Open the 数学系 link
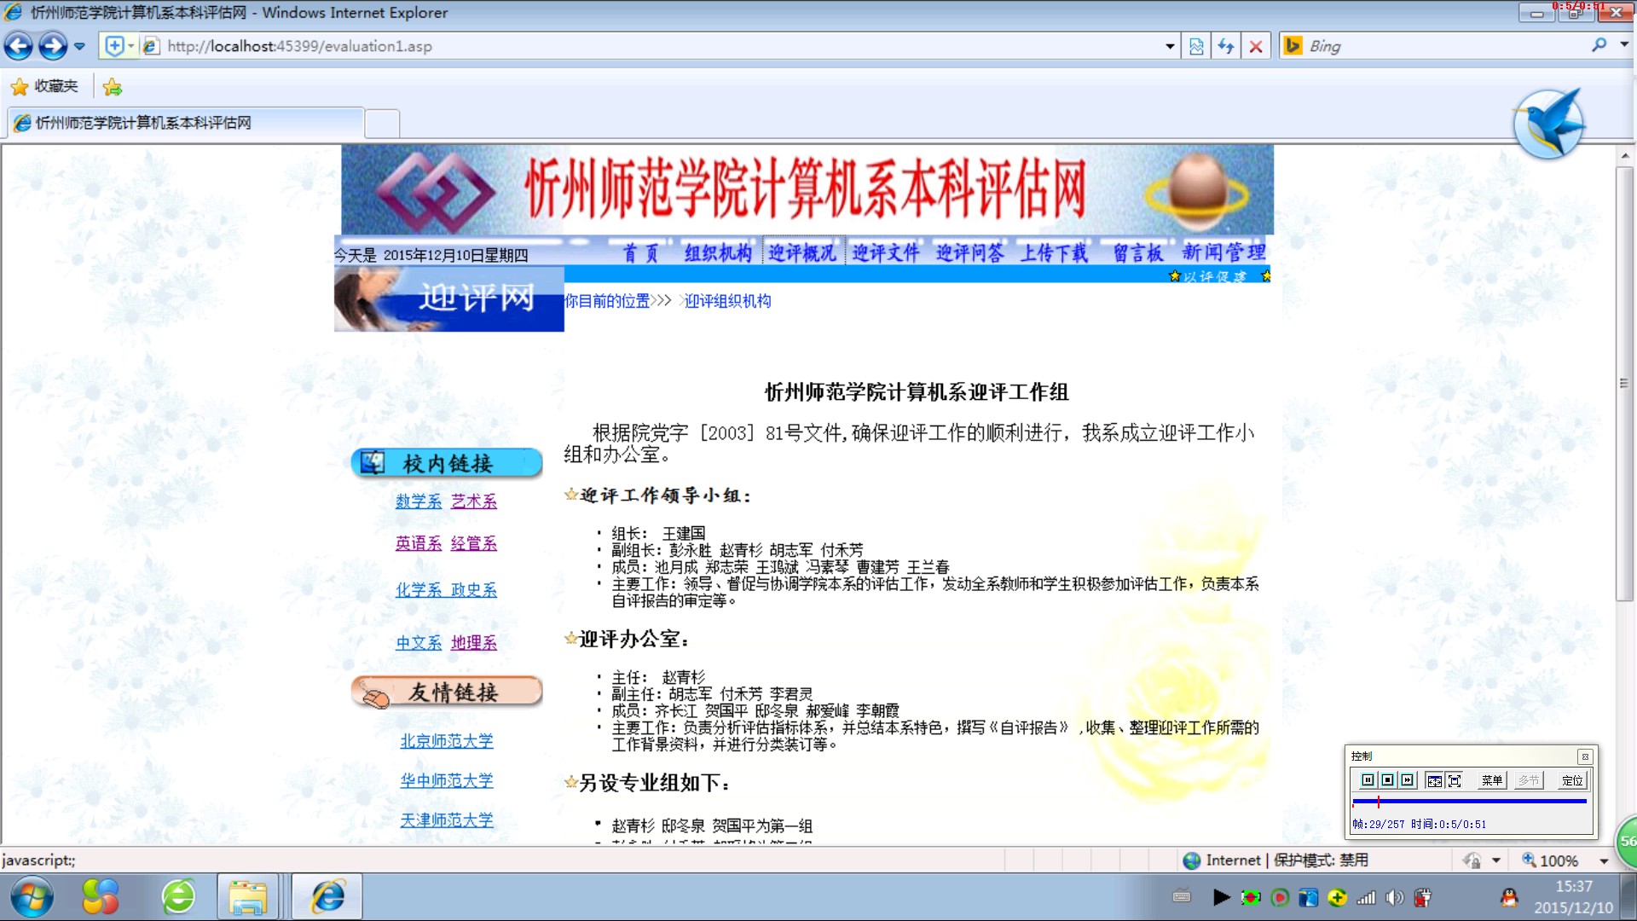Viewport: 1637px width, 921px height. [x=419, y=501]
